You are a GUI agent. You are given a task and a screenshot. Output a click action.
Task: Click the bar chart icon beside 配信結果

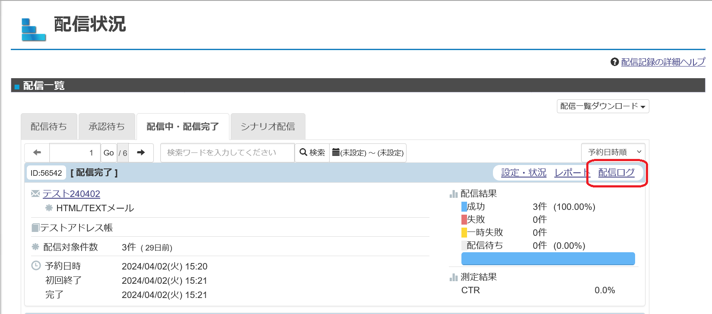(x=454, y=194)
